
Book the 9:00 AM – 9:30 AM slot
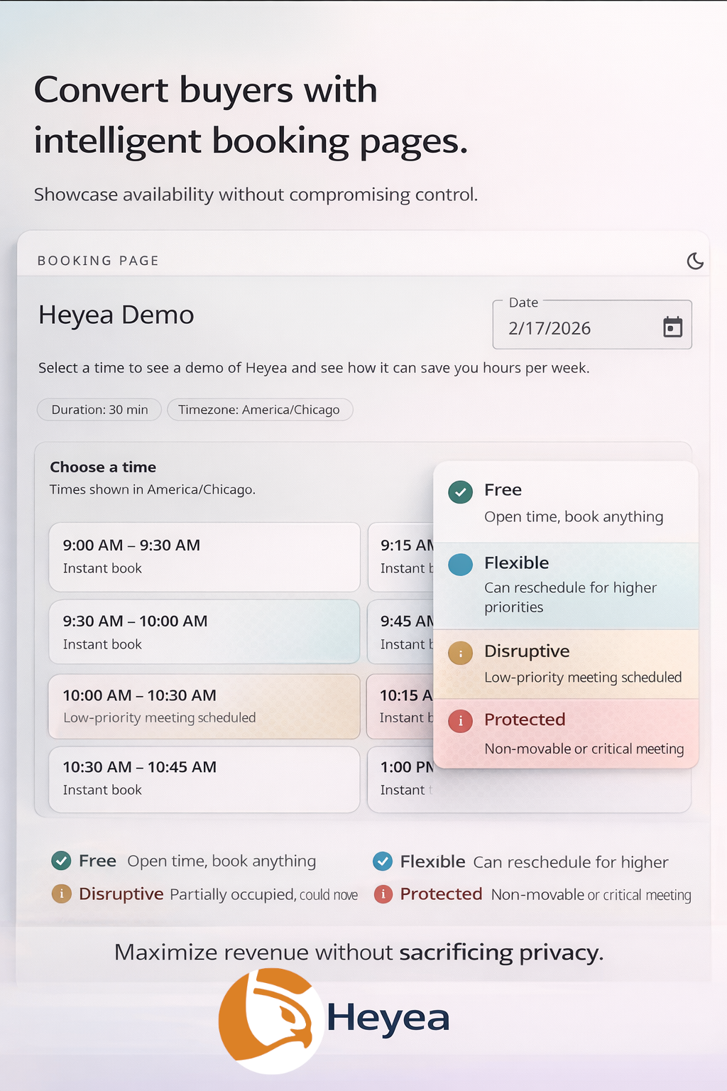tap(204, 557)
